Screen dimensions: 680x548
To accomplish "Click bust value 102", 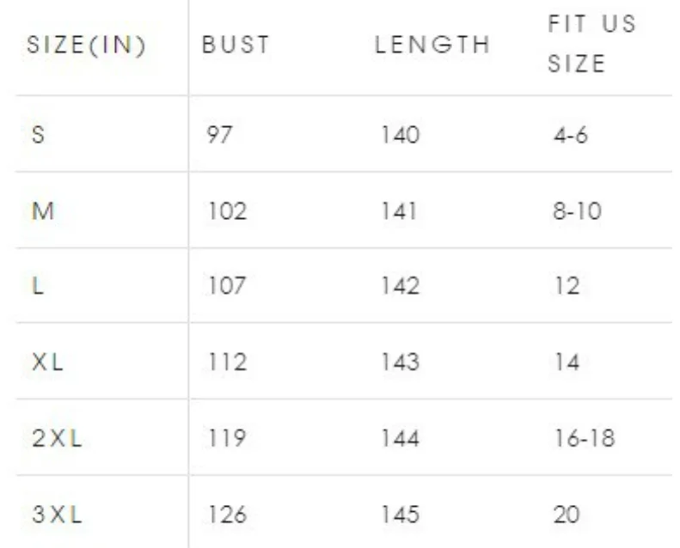I will point(228,211).
